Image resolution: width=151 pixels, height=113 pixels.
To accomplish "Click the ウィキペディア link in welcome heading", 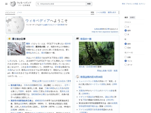I will [38, 21].
